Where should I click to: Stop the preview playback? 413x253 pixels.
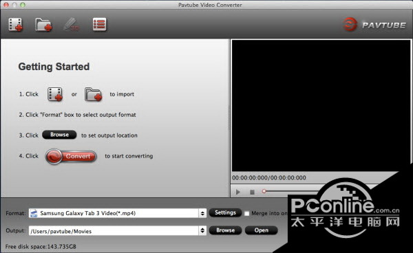click(252, 192)
